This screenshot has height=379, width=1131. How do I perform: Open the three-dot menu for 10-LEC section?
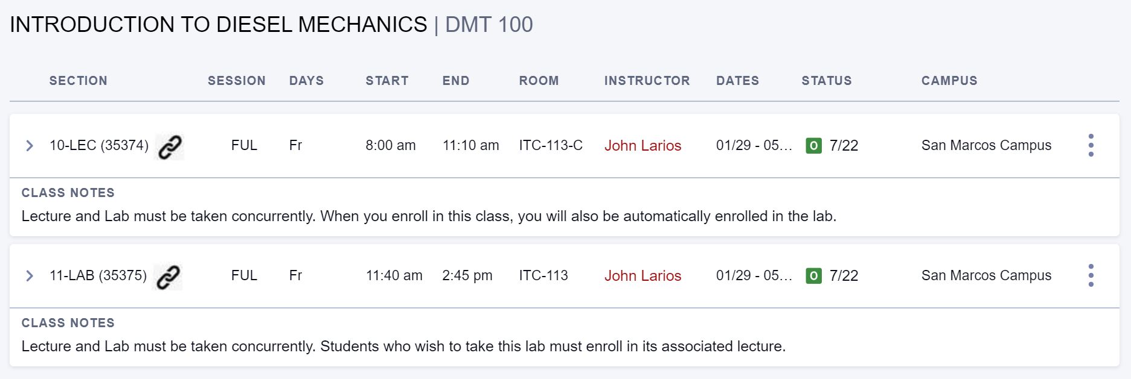coord(1091,145)
